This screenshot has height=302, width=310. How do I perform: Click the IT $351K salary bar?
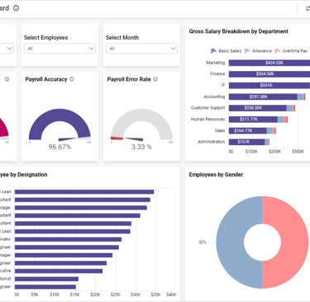pyautogui.click(x=269, y=85)
